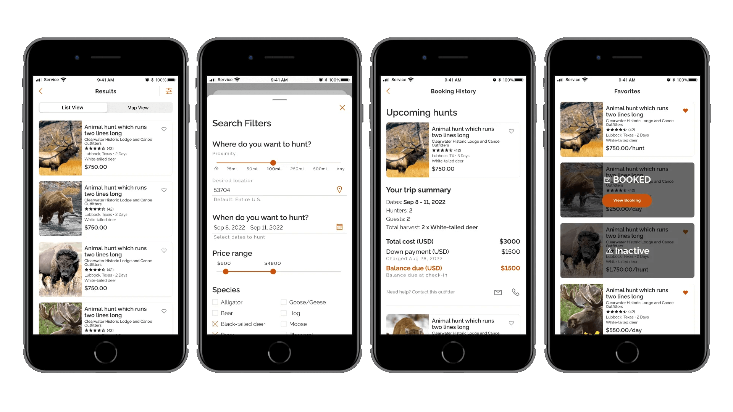The width and height of the screenshot is (733, 412).
Task: Check the Alligator species checkbox
Action: pyautogui.click(x=215, y=301)
